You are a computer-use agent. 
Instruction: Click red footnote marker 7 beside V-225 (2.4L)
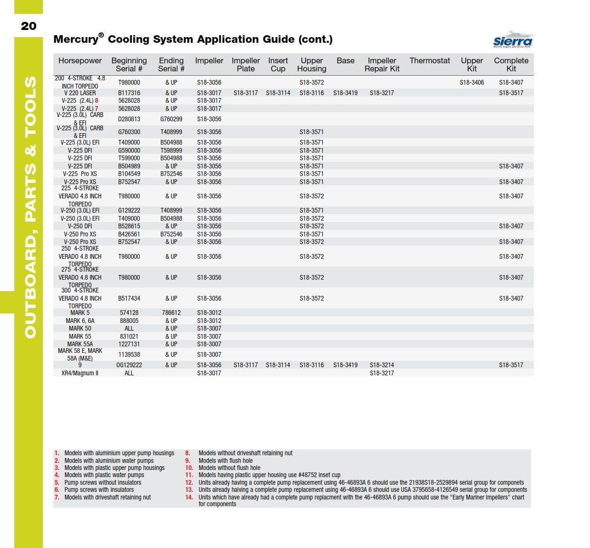pyautogui.click(x=97, y=108)
